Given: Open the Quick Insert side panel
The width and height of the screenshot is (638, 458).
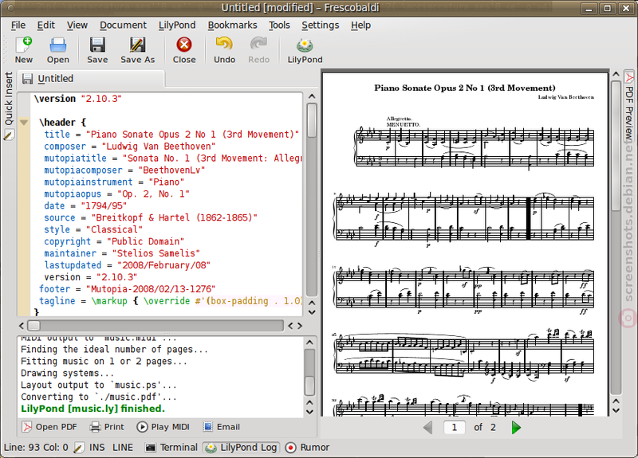Looking at the screenshot, I should [x=9, y=106].
